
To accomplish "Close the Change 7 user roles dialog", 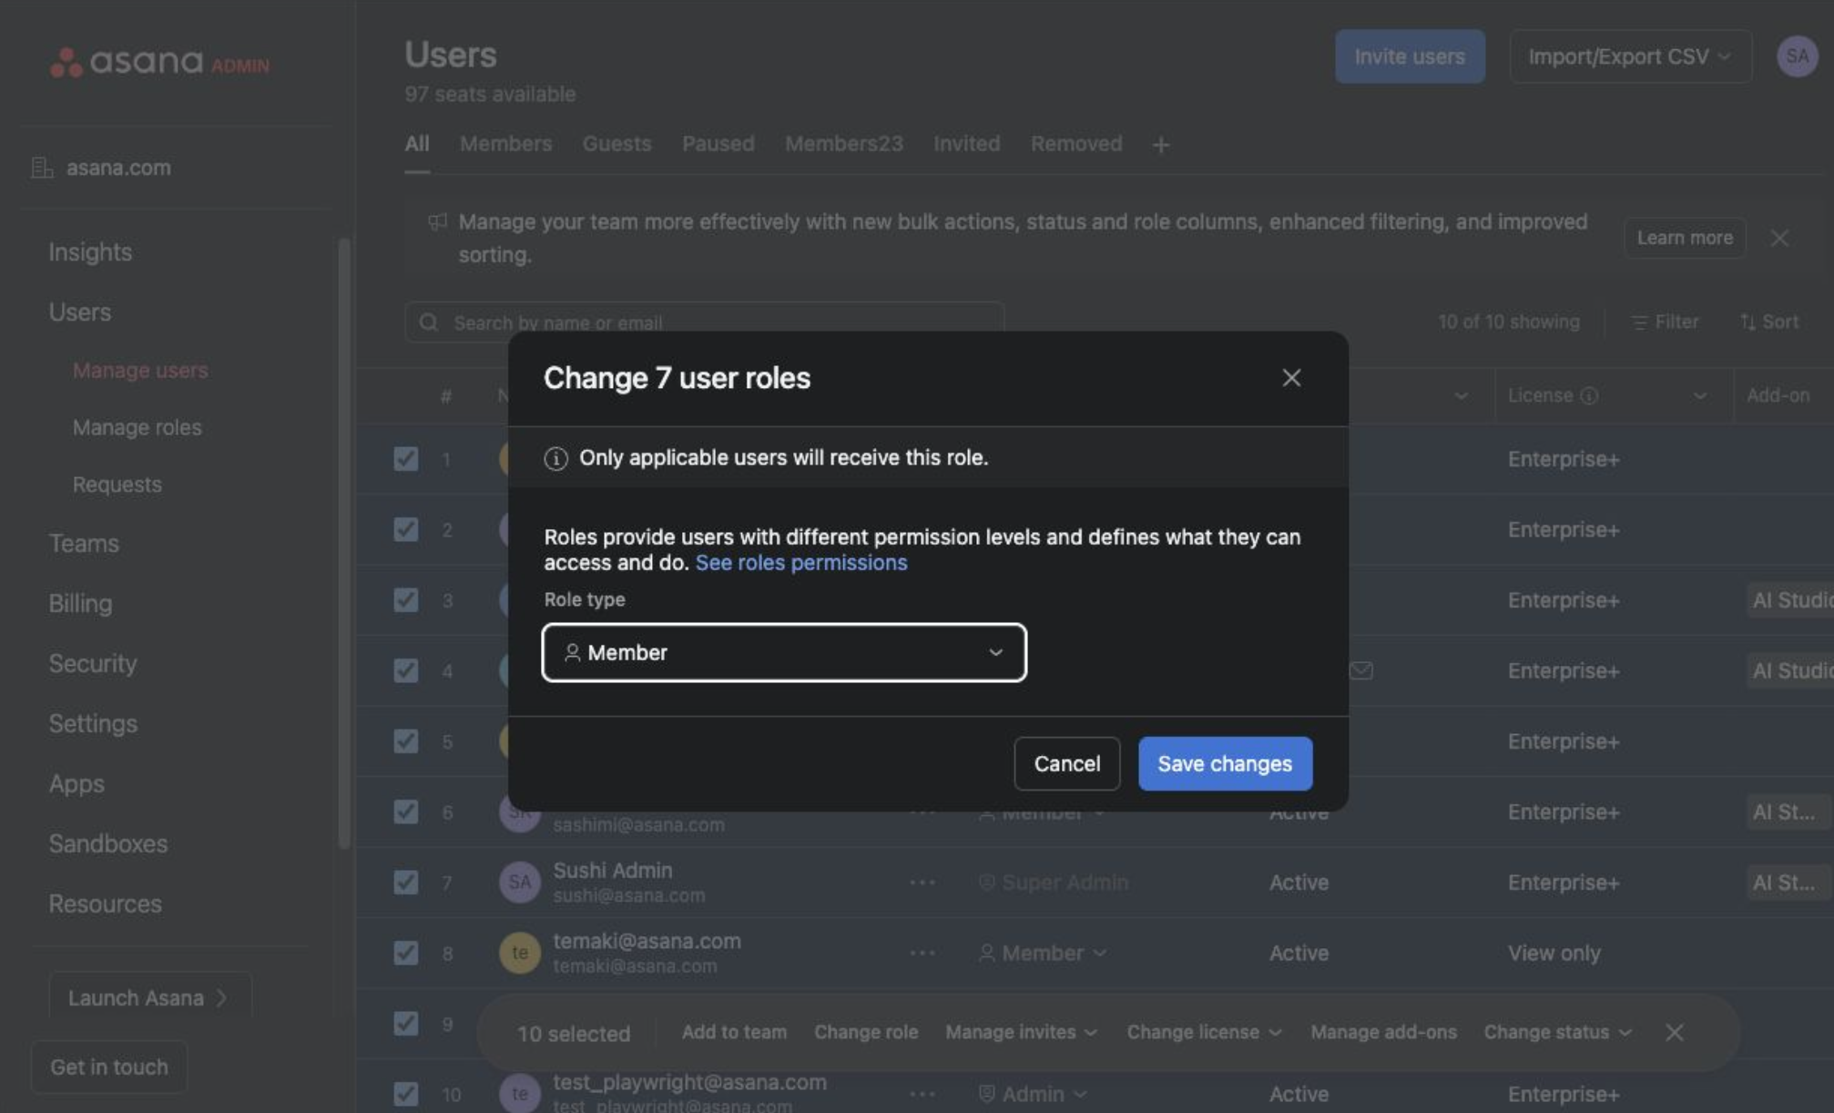I will (1291, 378).
